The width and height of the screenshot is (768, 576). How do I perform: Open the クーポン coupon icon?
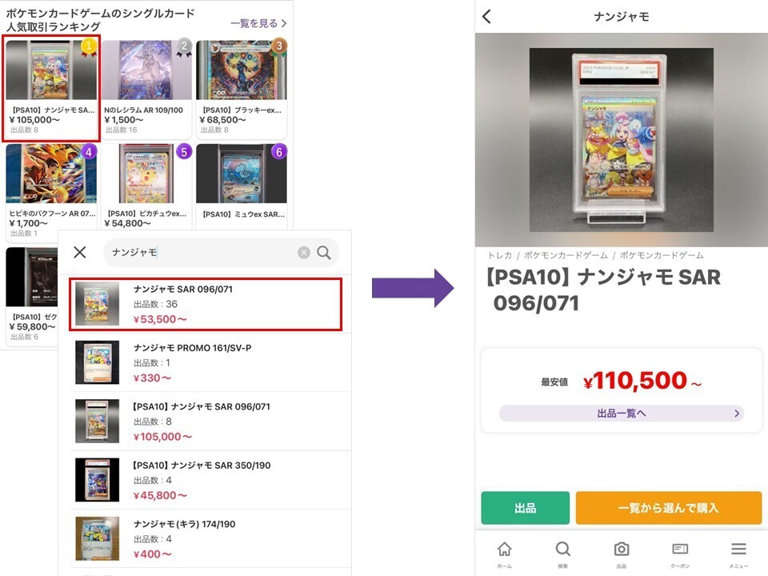pyautogui.click(x=680, y=553)
